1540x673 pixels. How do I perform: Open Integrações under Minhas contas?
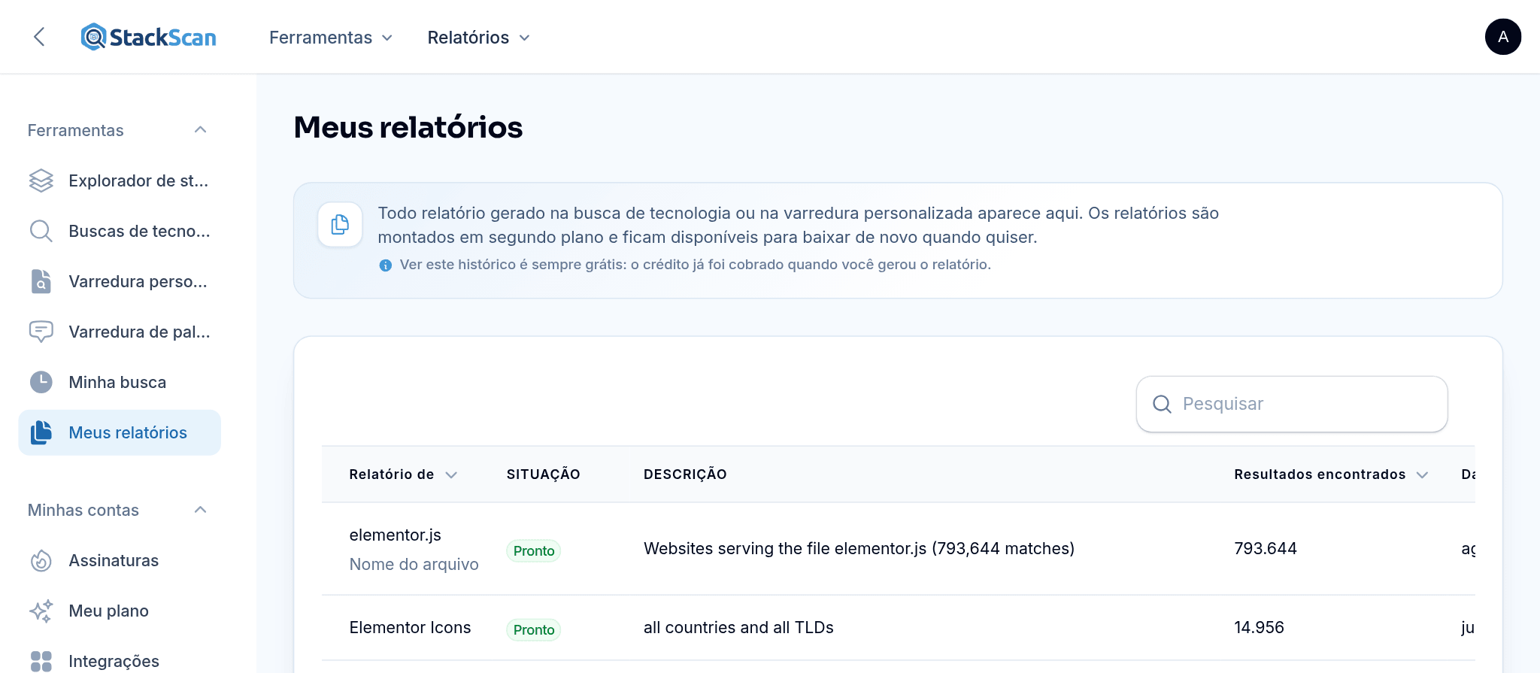pyautogui.click(x=120, y=661)
